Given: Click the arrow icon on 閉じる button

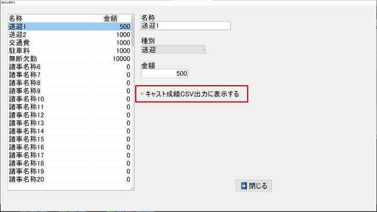Looking at the screenshot, I should (x=244, y=186).
